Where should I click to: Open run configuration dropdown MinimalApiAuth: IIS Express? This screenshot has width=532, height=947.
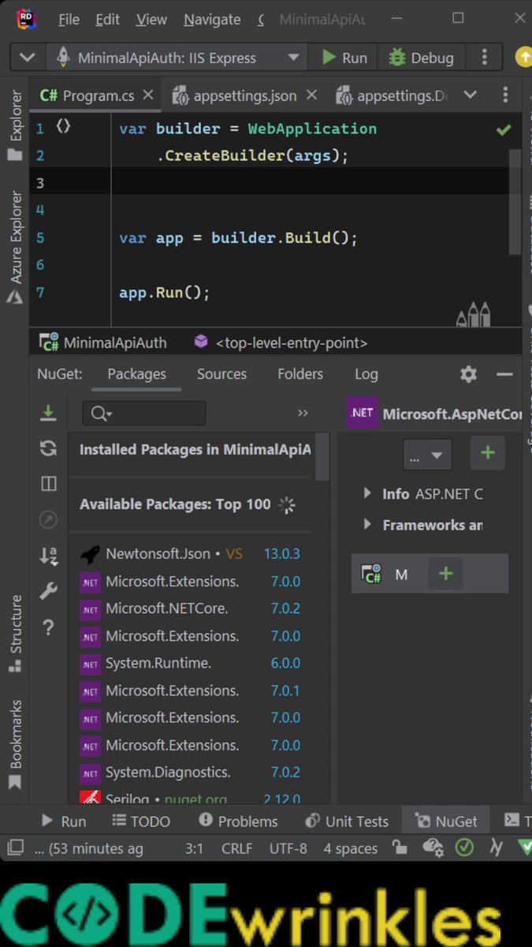click(x=177, y=58)
